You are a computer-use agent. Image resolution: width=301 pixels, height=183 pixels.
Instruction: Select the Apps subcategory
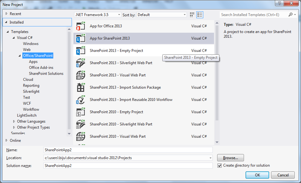coord(33,62)
